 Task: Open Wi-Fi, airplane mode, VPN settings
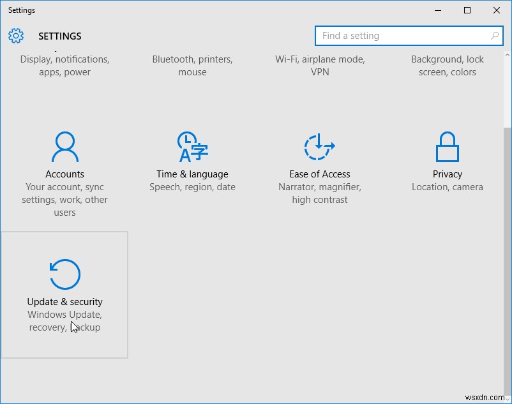click(x=319, y=65)
